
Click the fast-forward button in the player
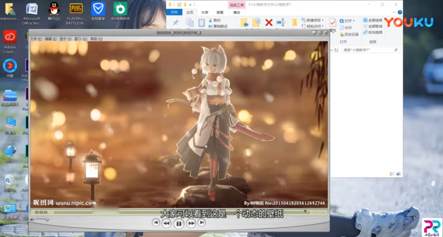[x=191, y=224]
